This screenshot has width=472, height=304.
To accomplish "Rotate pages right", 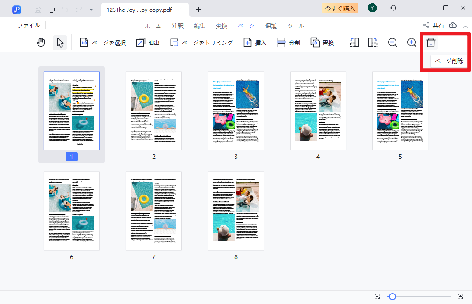I will (373, 42).
